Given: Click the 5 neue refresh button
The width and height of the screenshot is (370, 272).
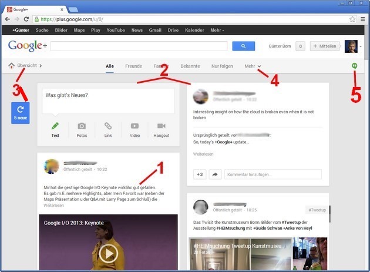Looking at the screenshot, I should (x=21, y=112).
